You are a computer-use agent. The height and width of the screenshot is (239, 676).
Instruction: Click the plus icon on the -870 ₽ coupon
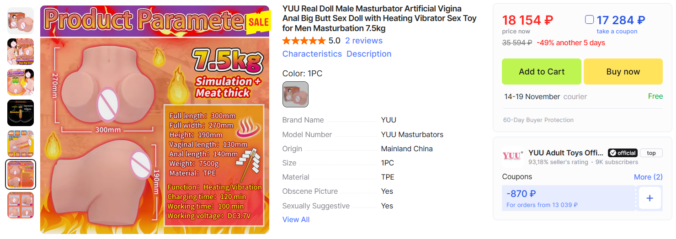(x=649, y=198)
